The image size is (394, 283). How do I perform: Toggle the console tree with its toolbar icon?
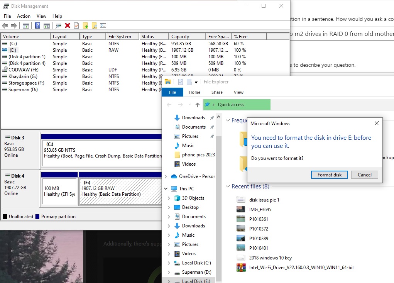(x=25, y=25)
